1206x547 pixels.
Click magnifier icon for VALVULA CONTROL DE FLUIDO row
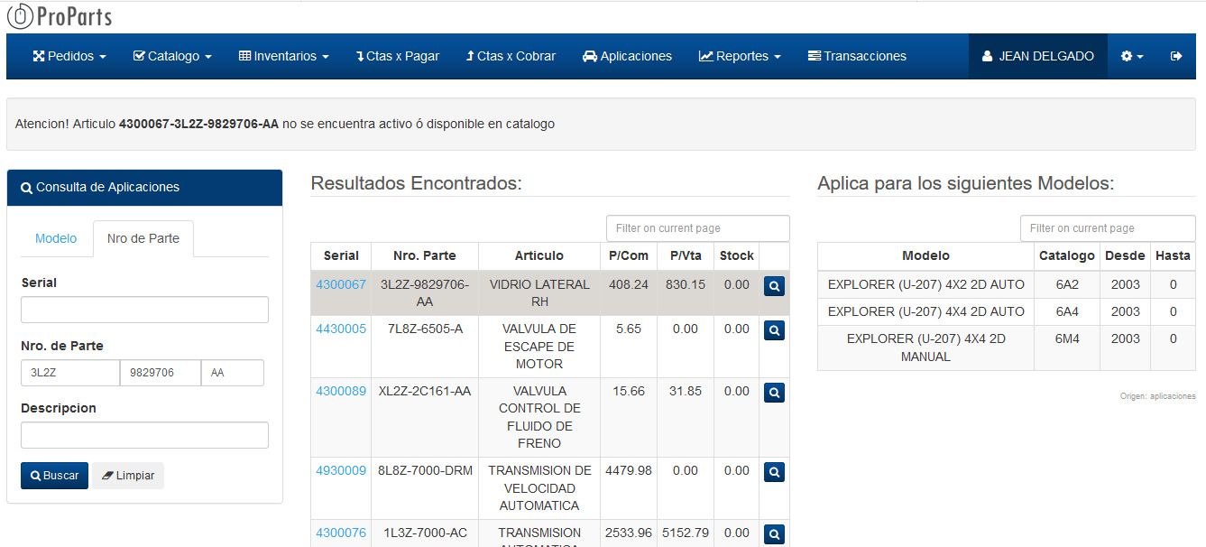(x=774, y=394)
